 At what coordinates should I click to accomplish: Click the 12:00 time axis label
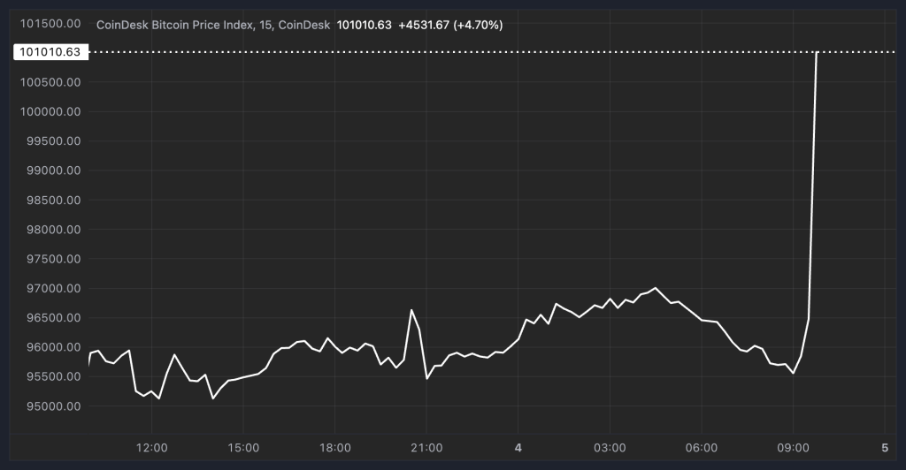[152, 447]
